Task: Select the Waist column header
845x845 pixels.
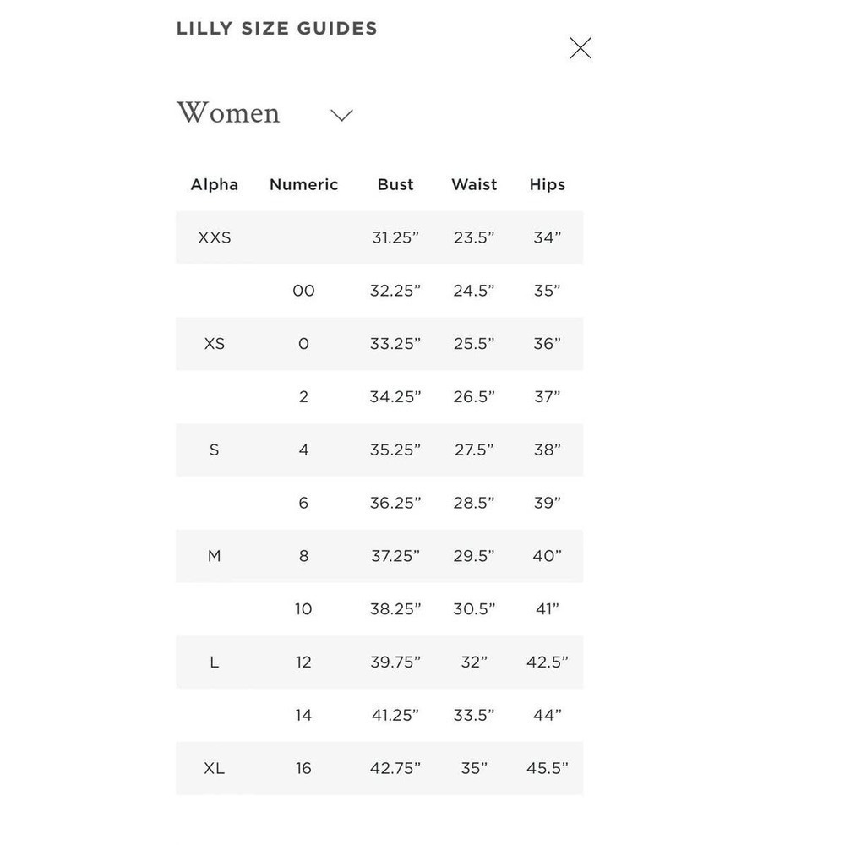Action: coord(474,184)
